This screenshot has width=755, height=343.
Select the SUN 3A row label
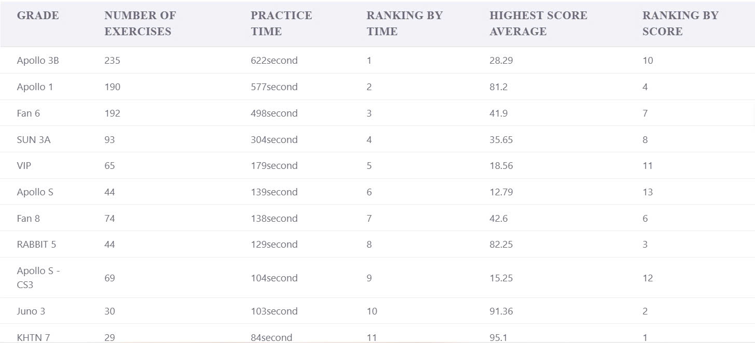pyautogui.click(x=34, y=140)
